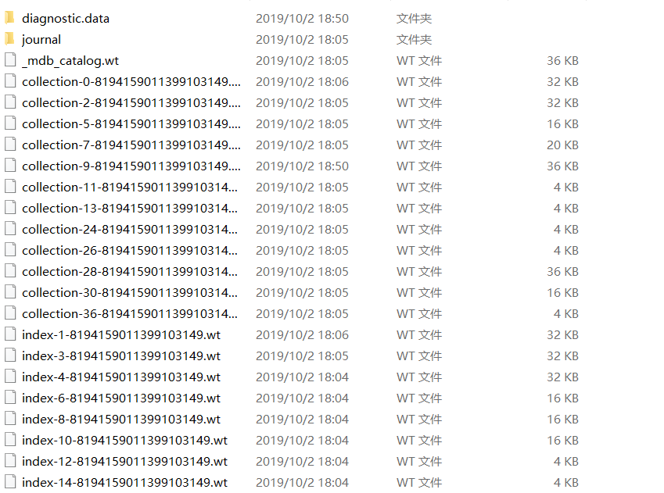Click the collection-28 file icon
Screen dimensions: 664x493
10,271
